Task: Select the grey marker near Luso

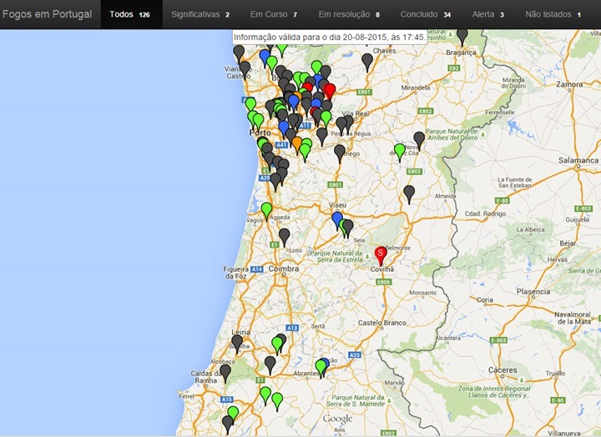Action: pos(284,238)
